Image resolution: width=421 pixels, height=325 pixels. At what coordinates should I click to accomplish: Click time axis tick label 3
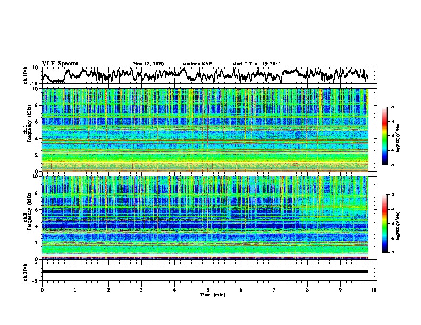141,290
